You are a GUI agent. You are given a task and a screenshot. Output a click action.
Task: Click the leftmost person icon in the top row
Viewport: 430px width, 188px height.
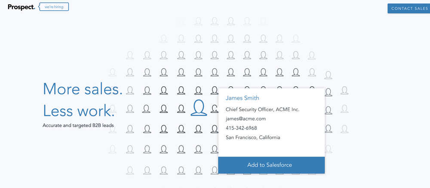point(181,21)
